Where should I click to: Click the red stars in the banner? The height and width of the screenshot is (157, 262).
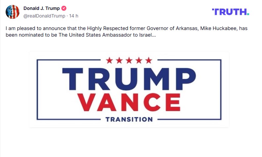click(129, 60)
